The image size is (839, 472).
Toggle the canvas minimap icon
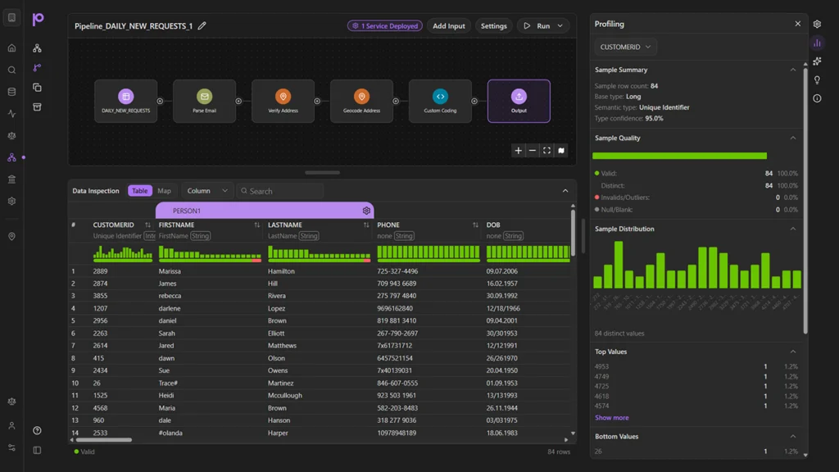pyautogui.click(x=560, y=151)
